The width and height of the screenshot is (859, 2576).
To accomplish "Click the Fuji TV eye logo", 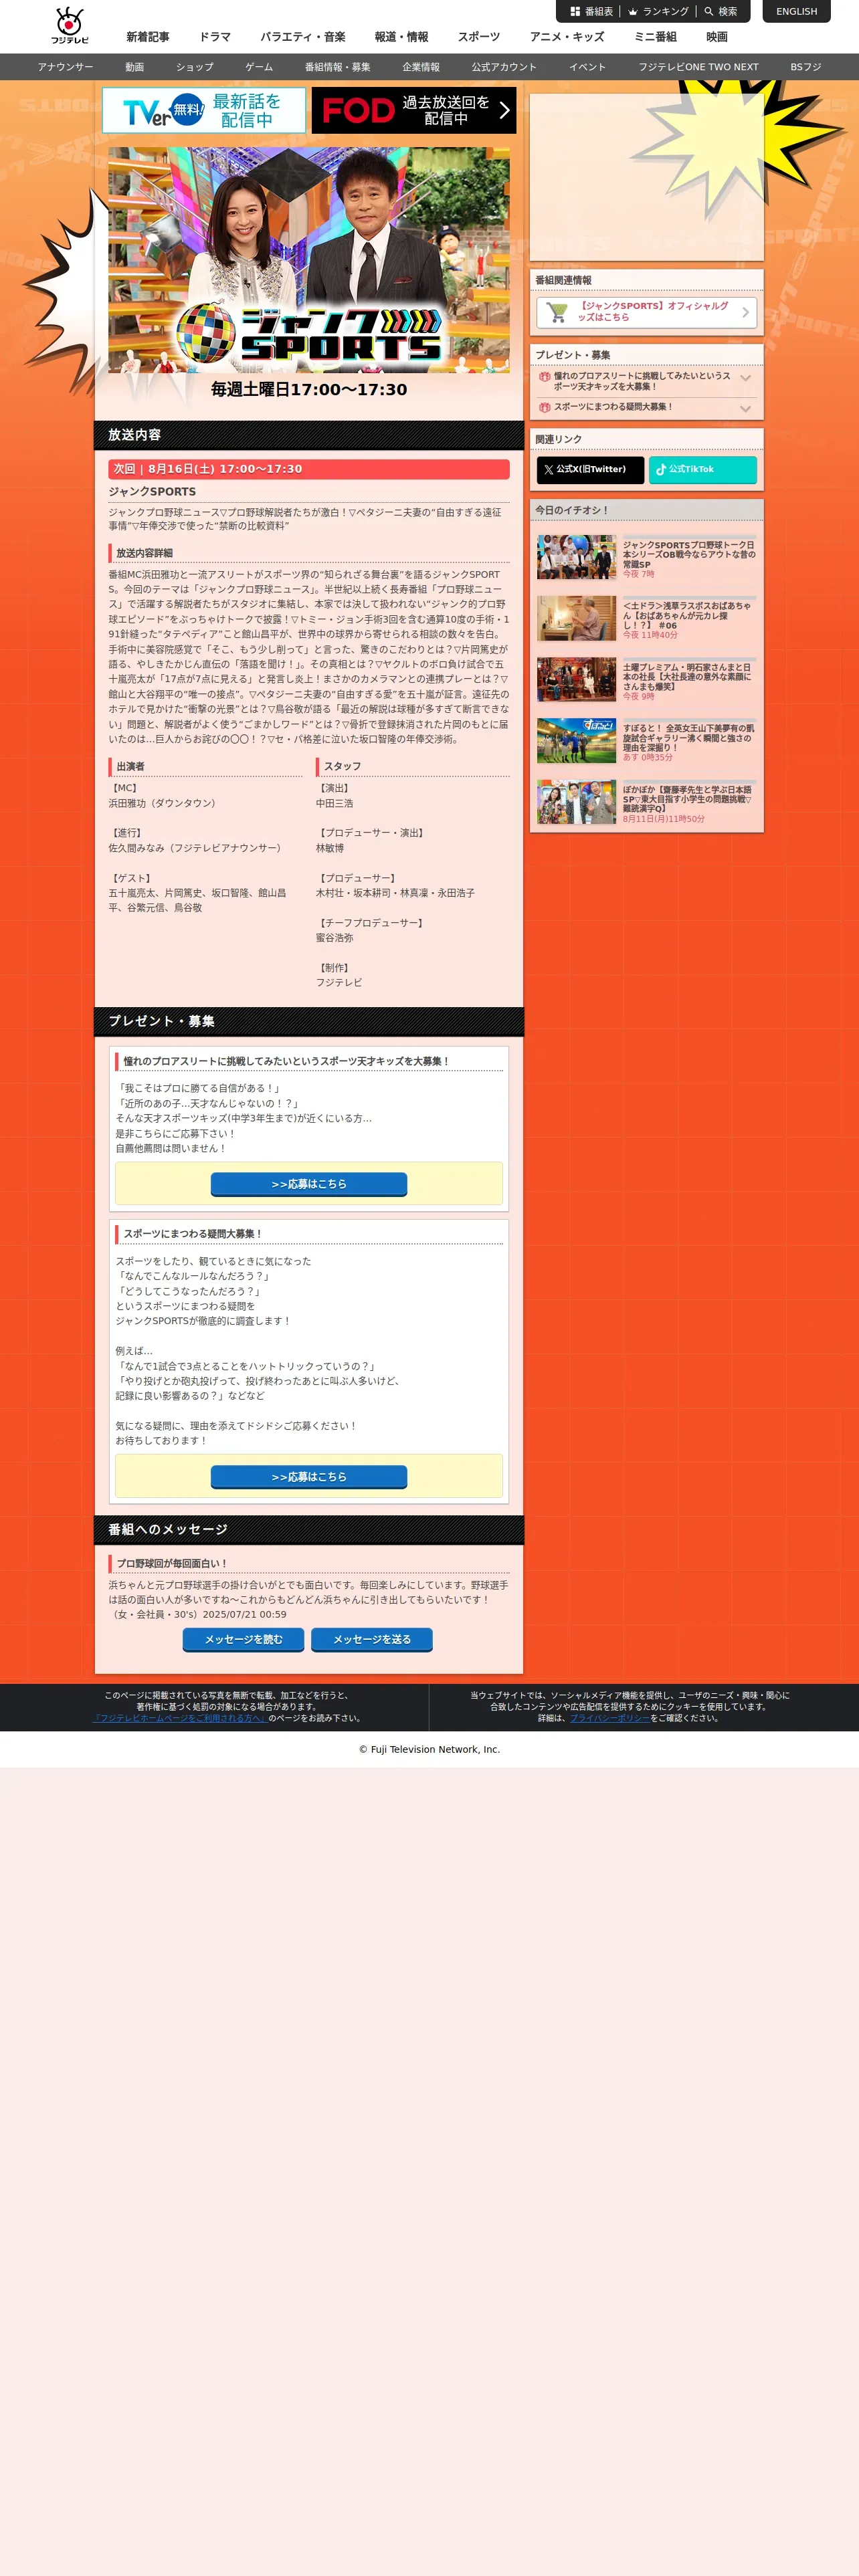I will (70, 26).
